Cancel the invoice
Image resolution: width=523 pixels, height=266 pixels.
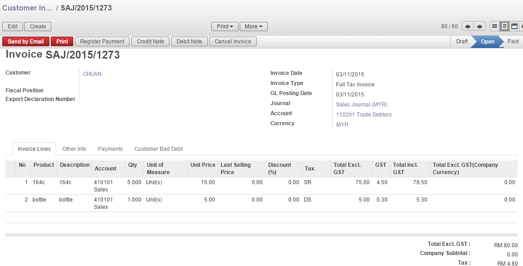click(233, 41)
